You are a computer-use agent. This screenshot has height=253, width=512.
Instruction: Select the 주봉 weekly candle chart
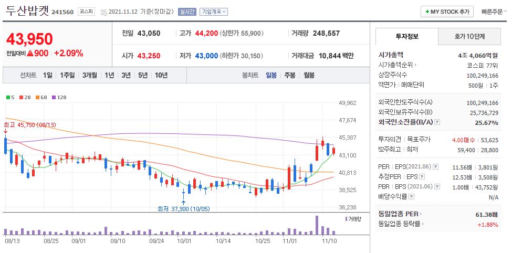pyautogui.click(x=290, y=76)
